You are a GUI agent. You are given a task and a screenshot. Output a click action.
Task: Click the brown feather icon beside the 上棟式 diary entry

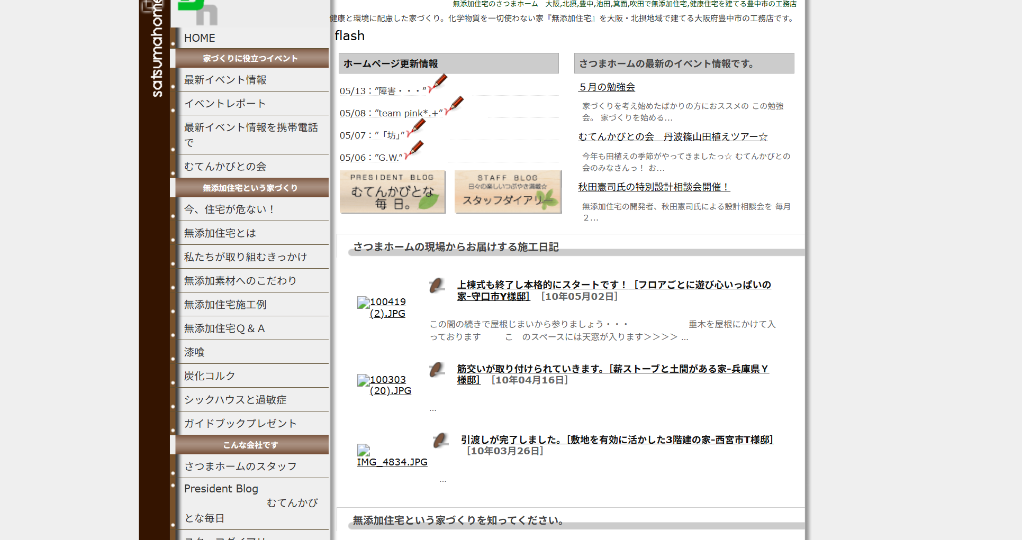[x=437, y=286]
